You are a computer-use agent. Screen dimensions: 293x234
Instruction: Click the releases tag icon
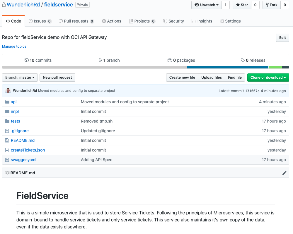(243, 60)
